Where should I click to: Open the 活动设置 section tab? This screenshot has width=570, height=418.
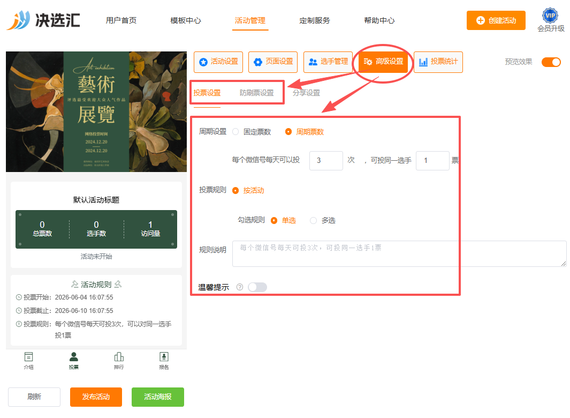(x=218, y=62)
